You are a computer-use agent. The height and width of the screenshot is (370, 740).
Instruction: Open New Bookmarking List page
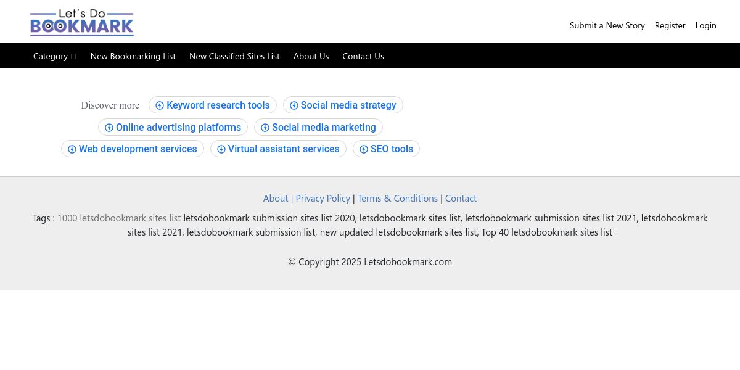[x=133, y=56]
